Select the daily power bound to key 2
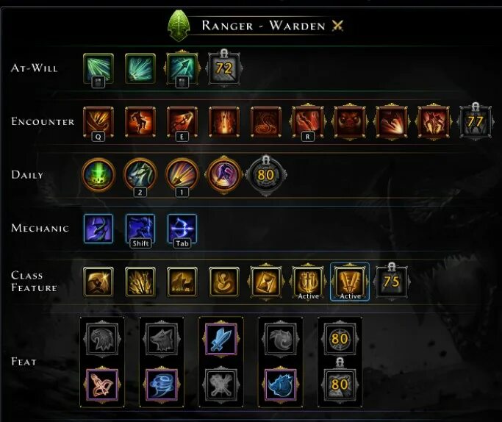The width and height of the screenshot is (502, 422). click(x=140, y=175)
